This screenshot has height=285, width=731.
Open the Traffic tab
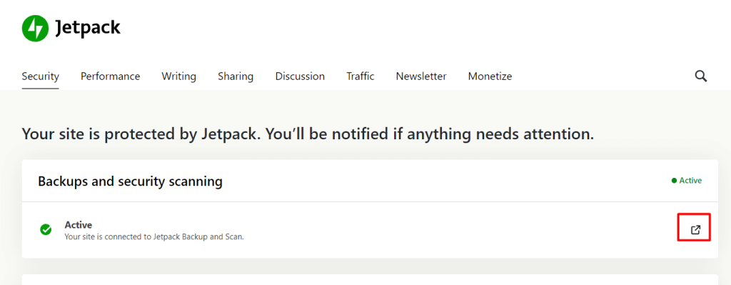pyautogui.click(x=361, y=76)
